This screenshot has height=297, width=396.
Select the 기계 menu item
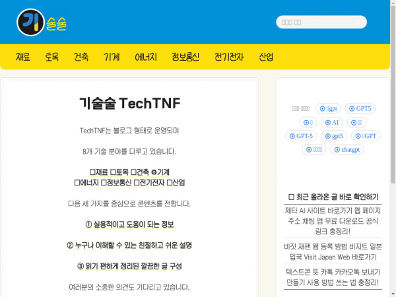click(112, 57)
